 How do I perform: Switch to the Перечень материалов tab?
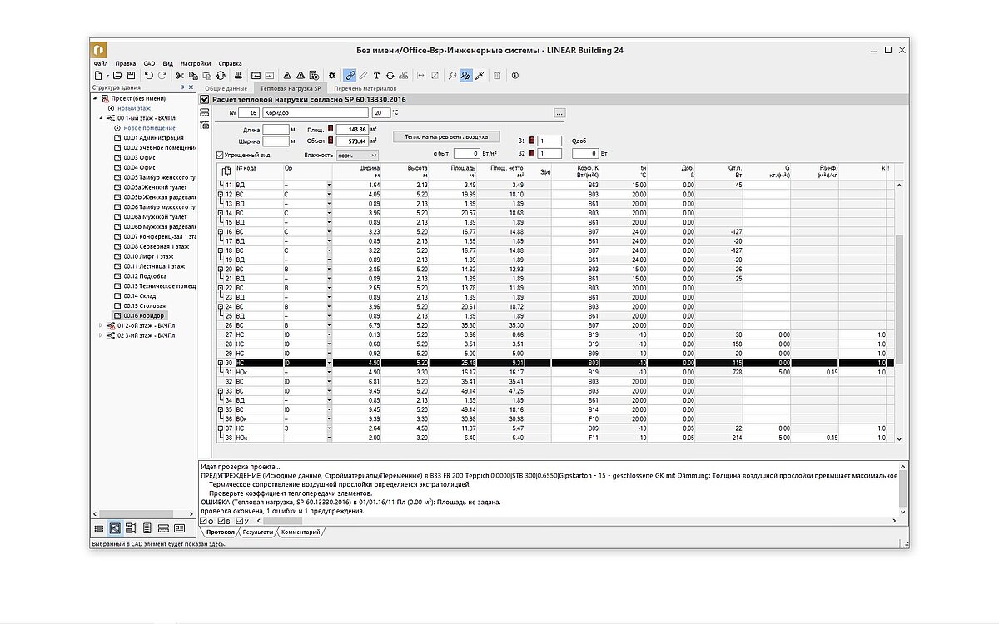[x=365, y=87]
